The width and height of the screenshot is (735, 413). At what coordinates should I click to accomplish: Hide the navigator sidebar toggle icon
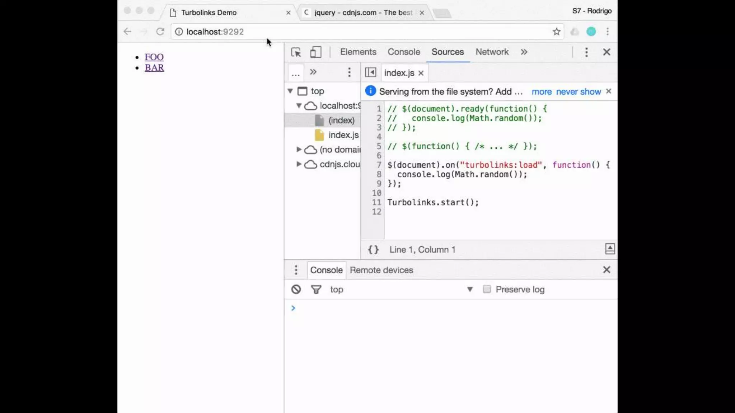(370, 73)
